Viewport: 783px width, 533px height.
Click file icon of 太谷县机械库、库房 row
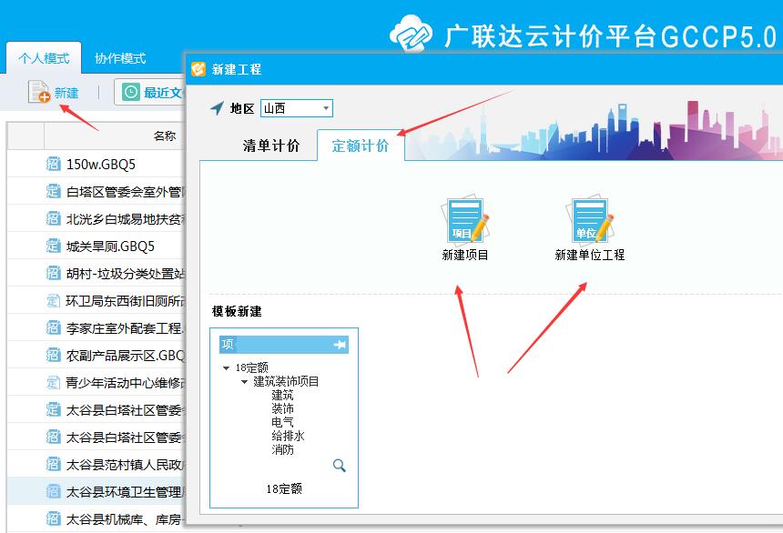point(54,518)
